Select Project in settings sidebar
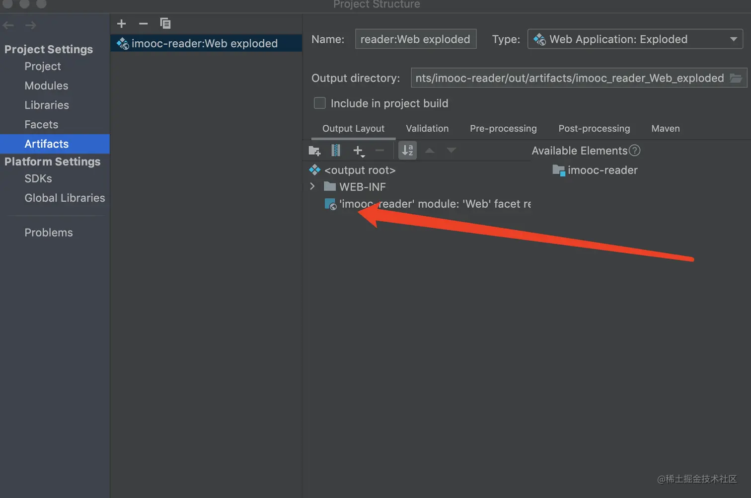The image size is (751, 498). click(x=43, y=66)
